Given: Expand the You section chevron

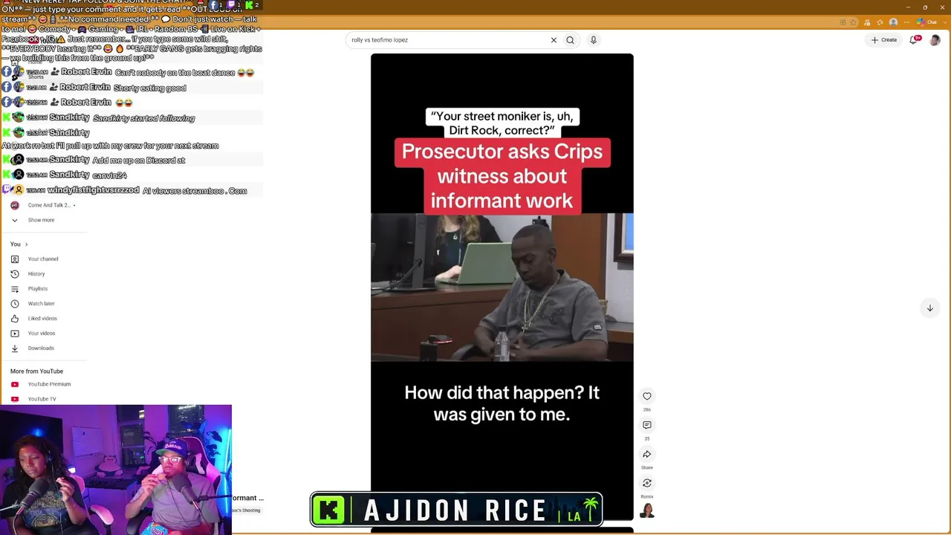Looking at the screenshot, I should pos(26,244).
